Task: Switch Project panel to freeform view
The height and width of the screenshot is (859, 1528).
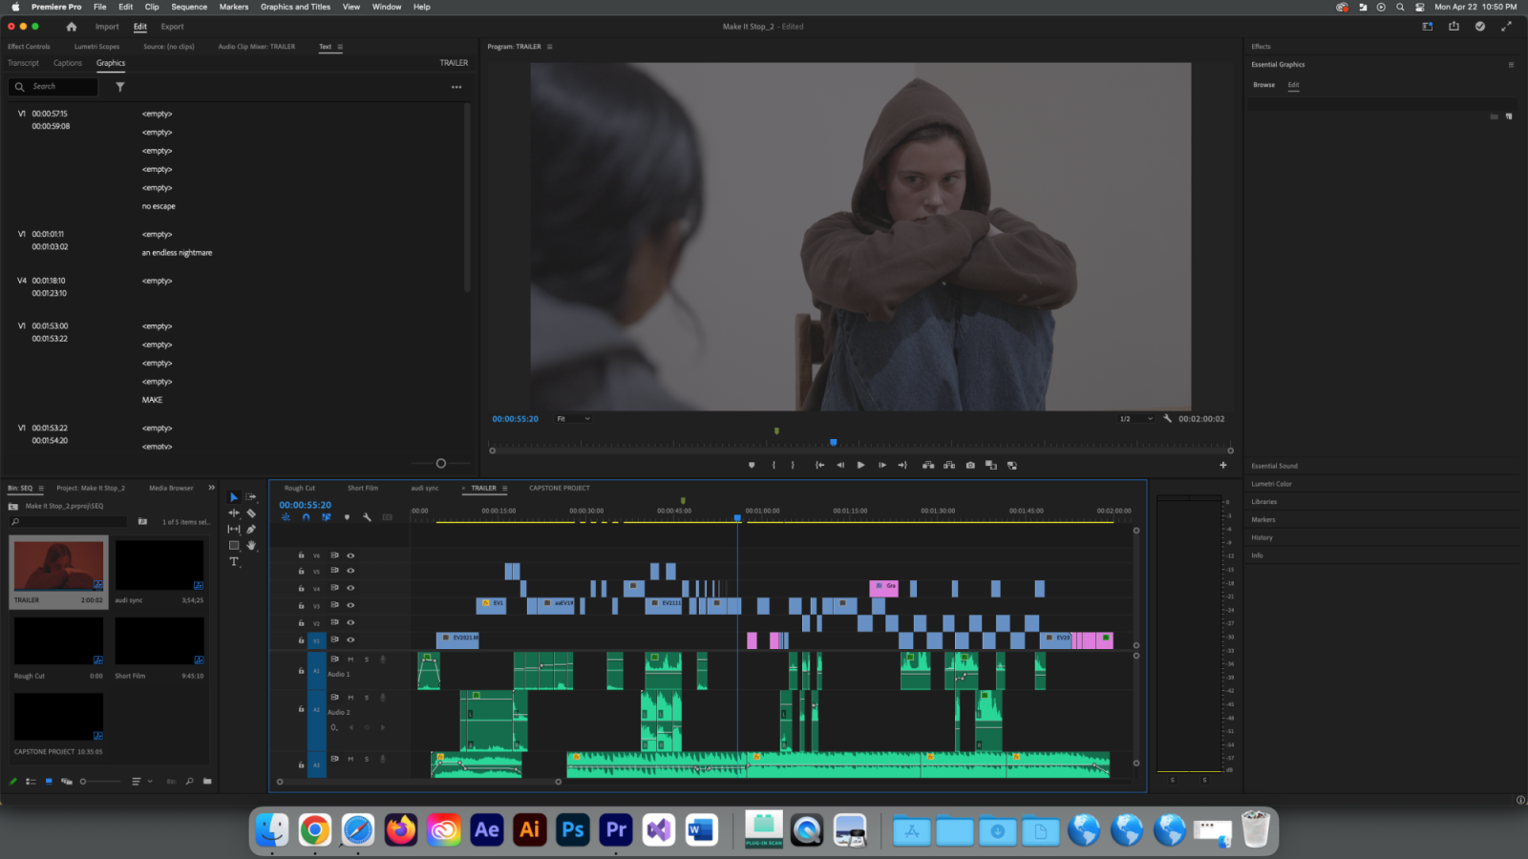Action: (x=67, y=782)
